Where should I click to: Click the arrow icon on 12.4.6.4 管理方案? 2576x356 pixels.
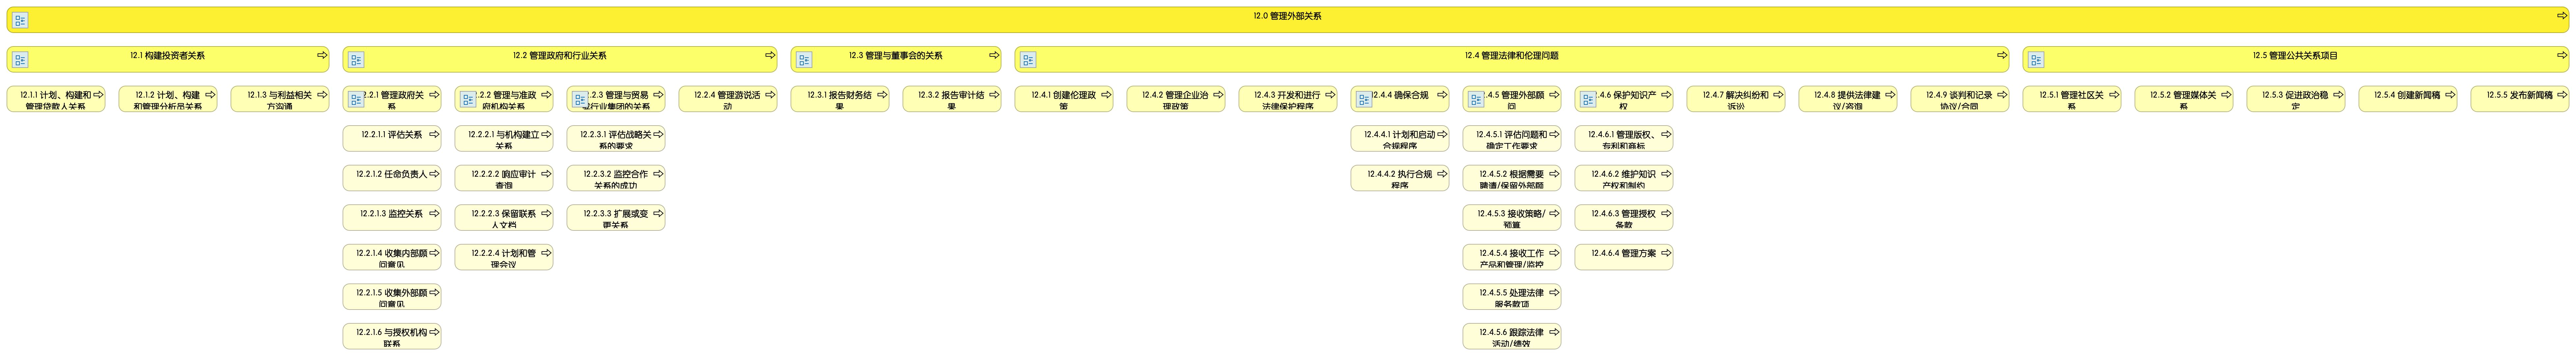click(1666, 253)
